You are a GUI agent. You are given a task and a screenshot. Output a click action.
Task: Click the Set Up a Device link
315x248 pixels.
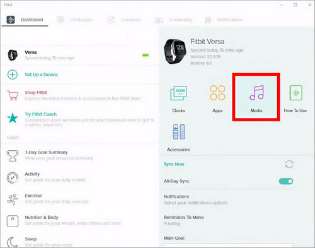point(41,74)
